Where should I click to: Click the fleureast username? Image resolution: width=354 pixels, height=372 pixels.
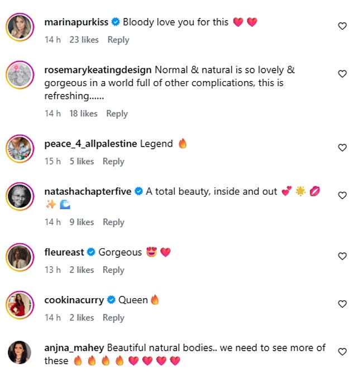tap(64, 252)
